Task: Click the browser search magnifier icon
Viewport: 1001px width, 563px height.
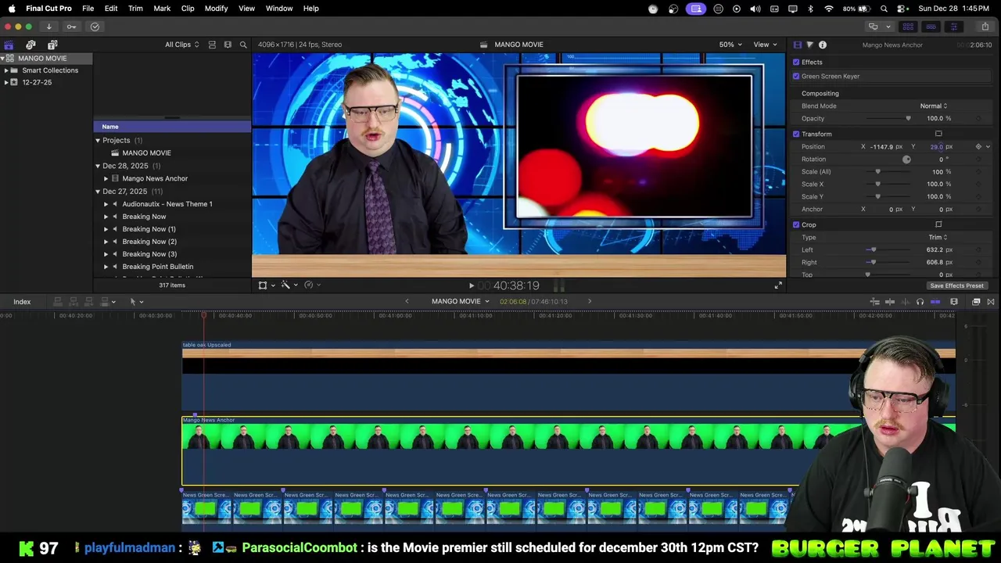Action: coord(243,45)
